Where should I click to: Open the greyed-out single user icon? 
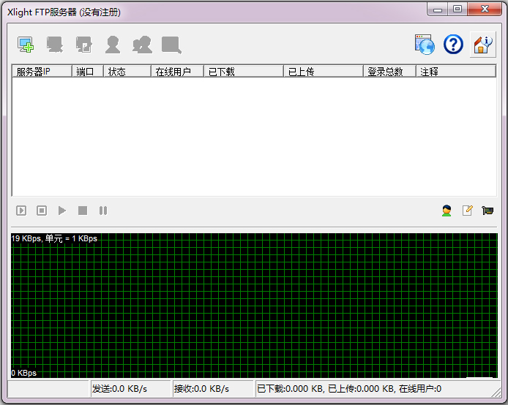coord(113,45)
